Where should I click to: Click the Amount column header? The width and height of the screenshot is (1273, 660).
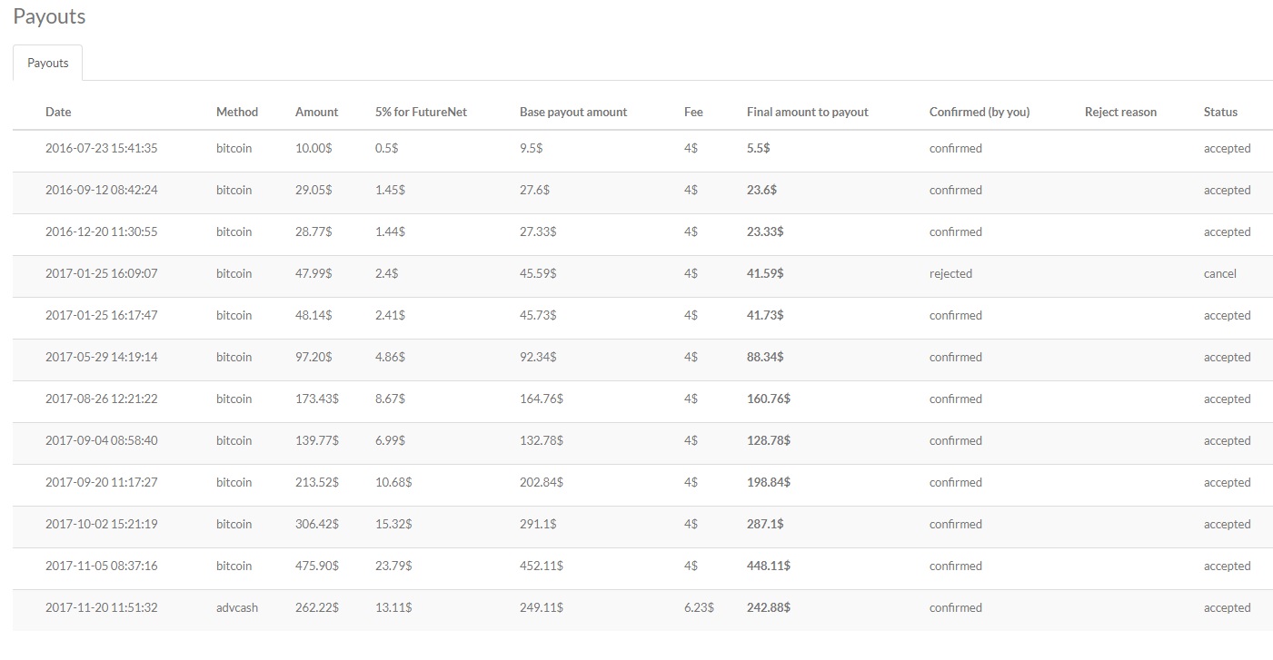tap(316, 112)
